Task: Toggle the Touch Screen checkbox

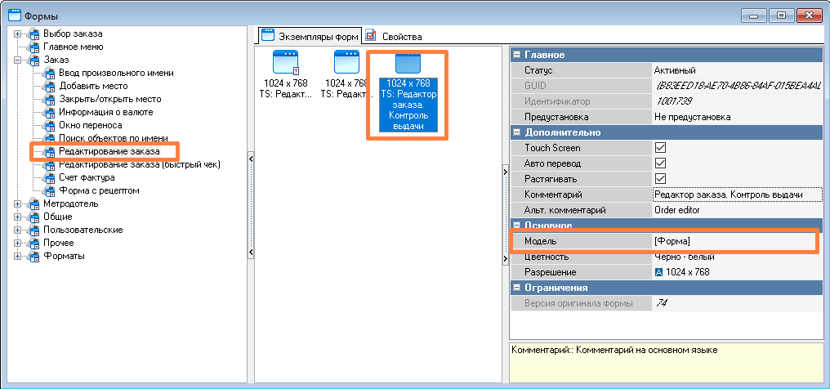Action: (661, 148)
